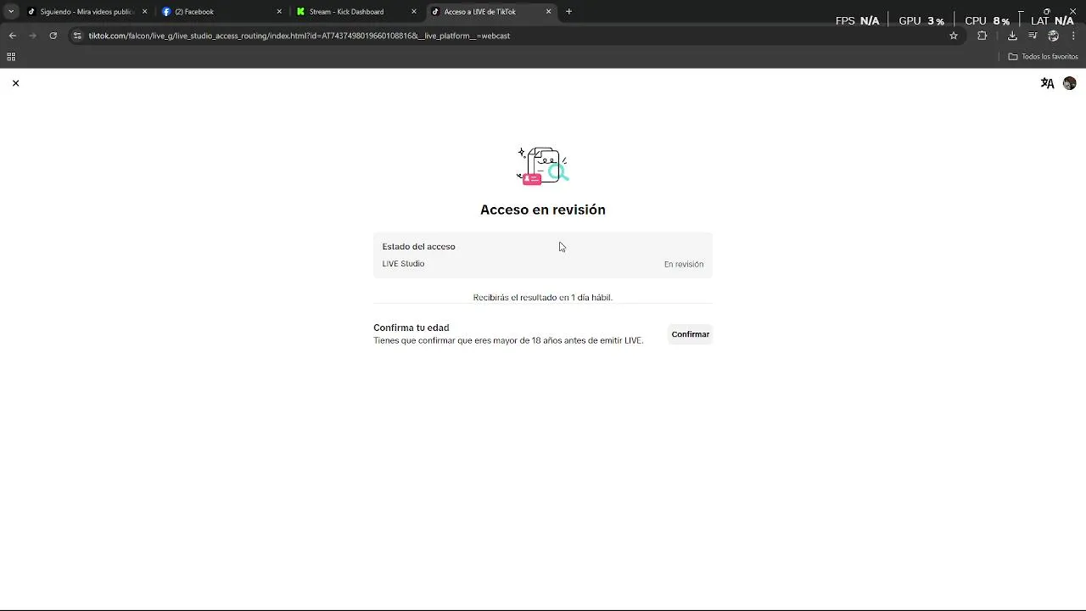The height and width of the screenshot is (611, 1086).
Task: Click the LAT latency readout in overlay
Action: point(1052,20)
